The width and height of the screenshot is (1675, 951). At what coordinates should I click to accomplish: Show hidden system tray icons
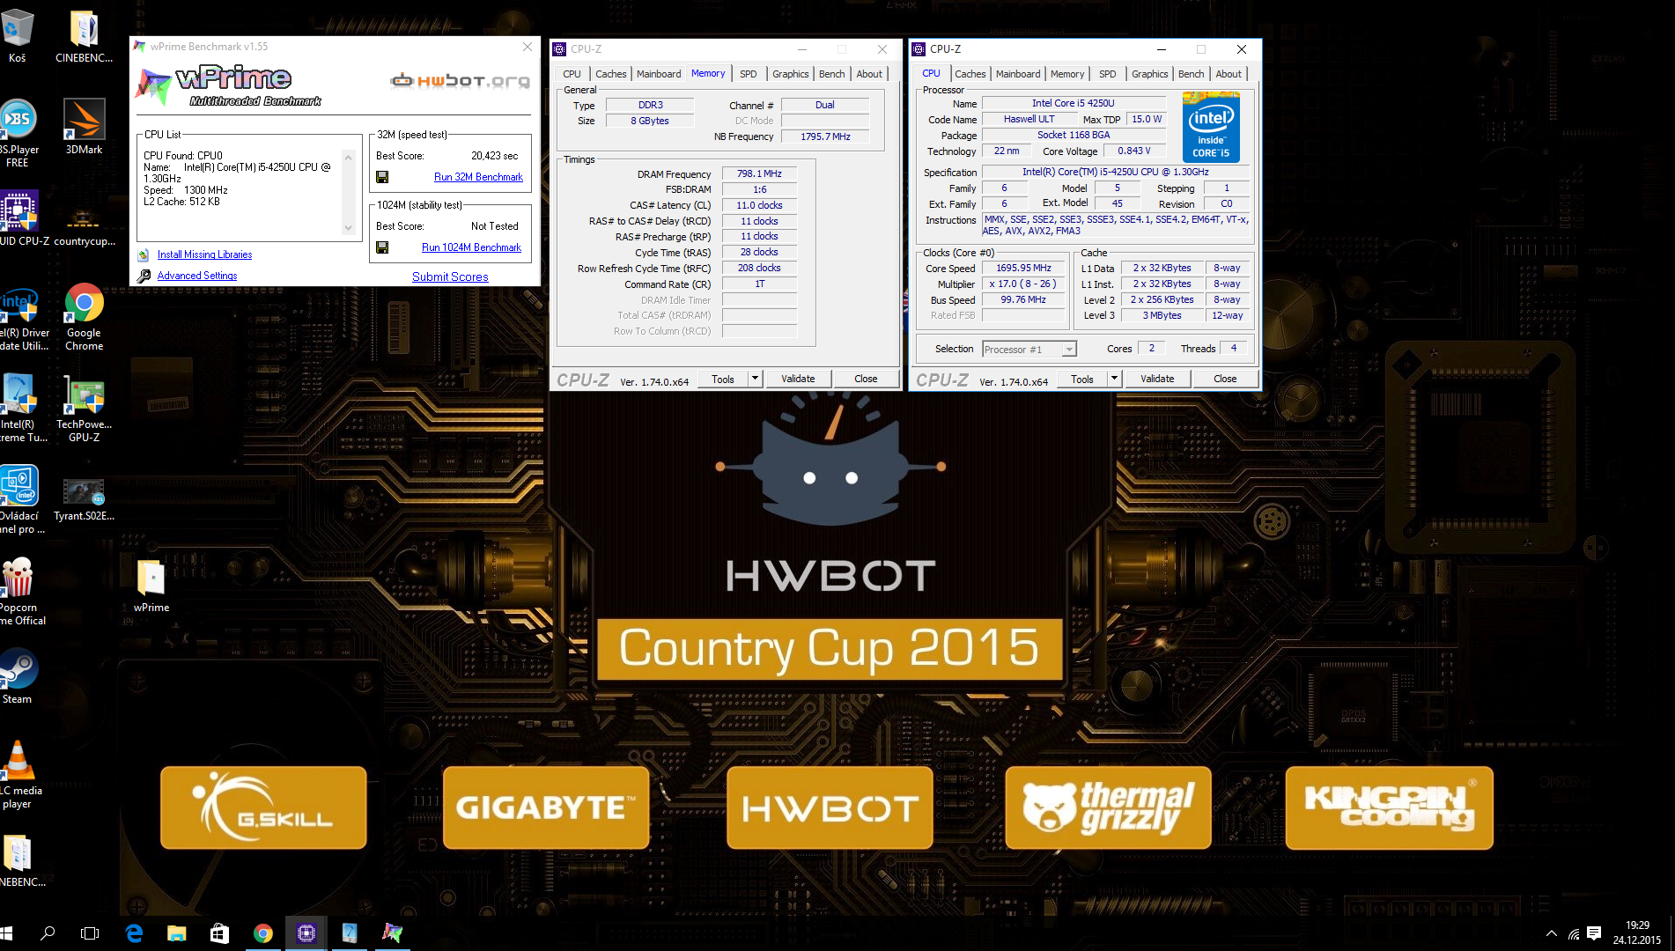click(x=1552, y=933)
